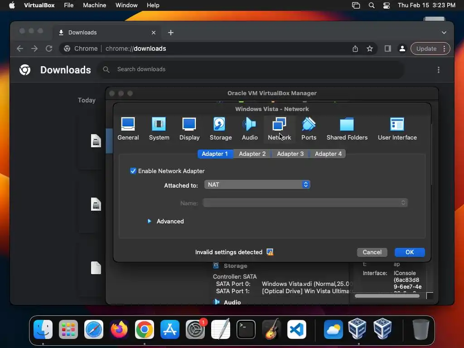Open the Window menu
The width and height of the screenshot is (464, 348).
coord(126,5)
